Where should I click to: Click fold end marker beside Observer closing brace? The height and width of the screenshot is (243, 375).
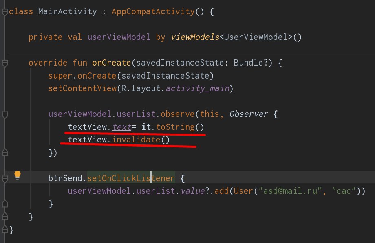coord(5,153)
